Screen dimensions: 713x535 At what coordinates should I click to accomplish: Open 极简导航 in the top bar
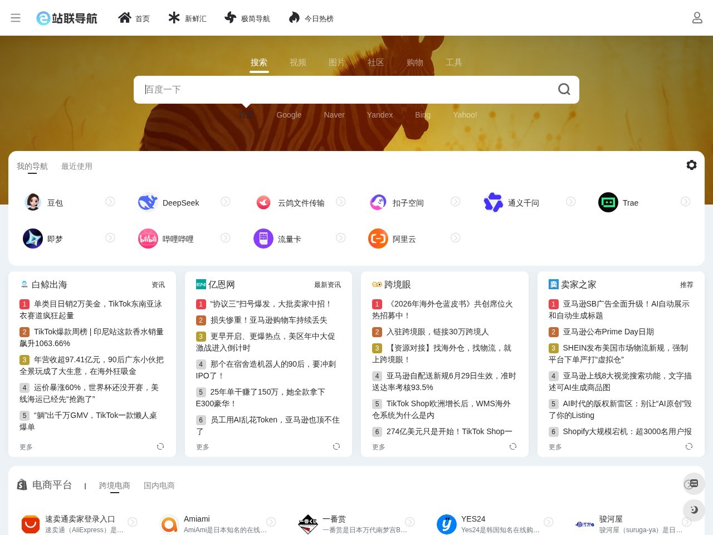(x=247, y=18)
